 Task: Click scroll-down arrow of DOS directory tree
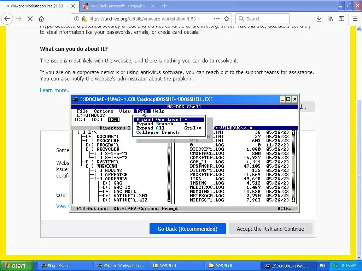(x=169, y=200)
